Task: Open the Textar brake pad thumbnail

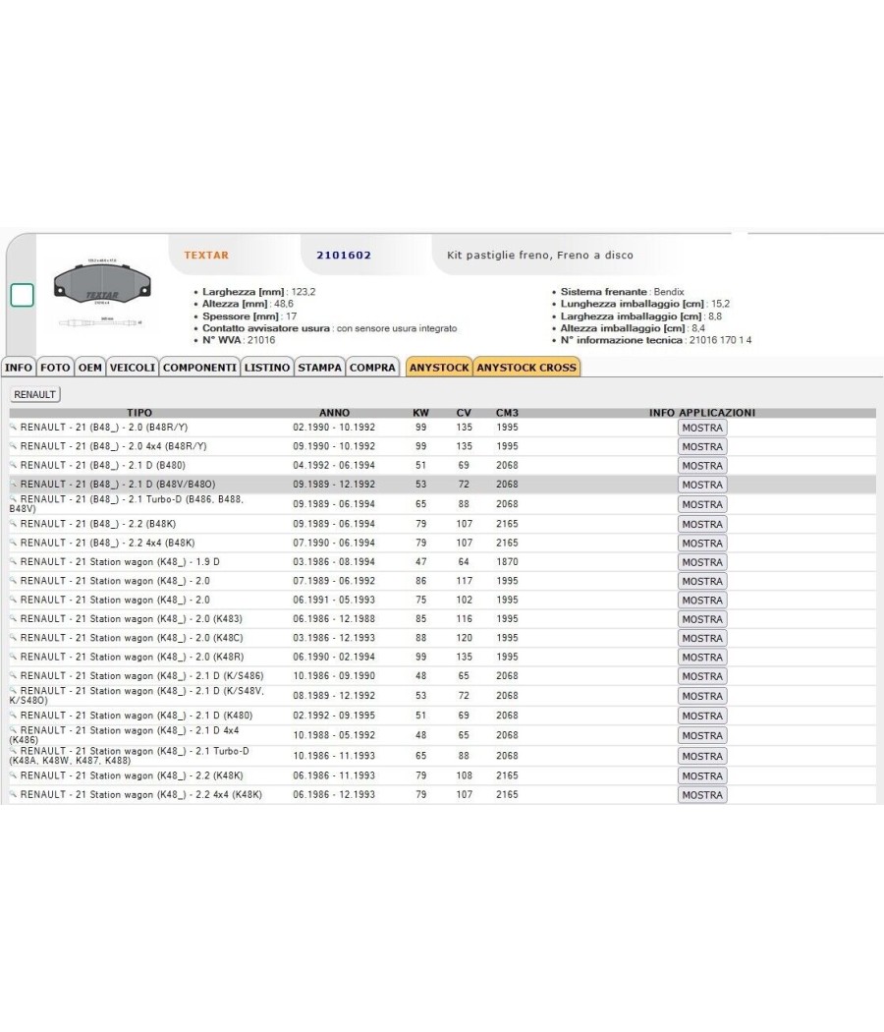Action: 102,293
